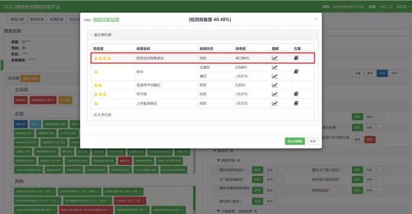Collapse the 肺部疾病 subsection

218,160
